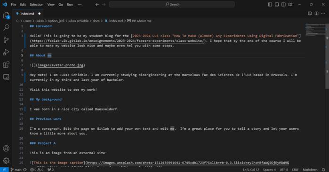Viewport: 329px width, 172px height.
Task: Open the remote window indicator in status bar
Action: pyautogui.click(x=4, y=170)
